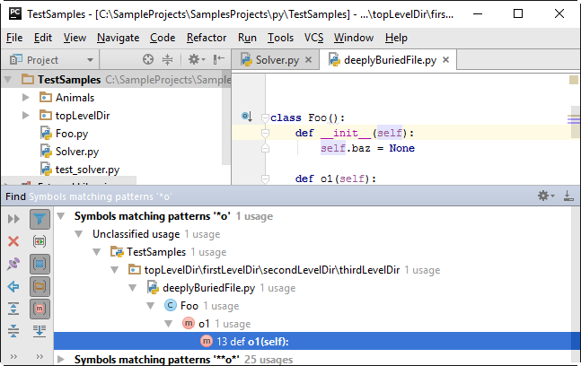Show more second-column toolbar buttons
Image resolution: width=581 pixels, height=366 pixels.
click(40, 357)
